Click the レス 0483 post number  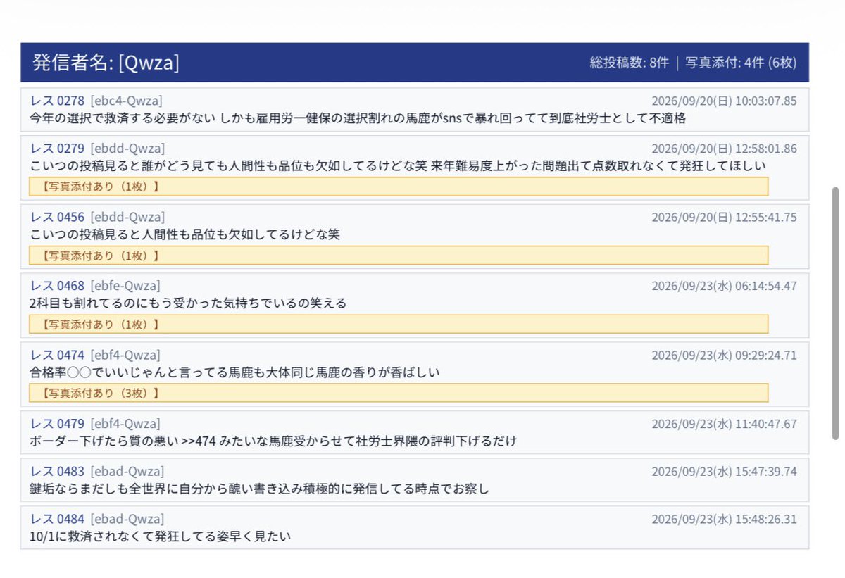coord(57,472)
